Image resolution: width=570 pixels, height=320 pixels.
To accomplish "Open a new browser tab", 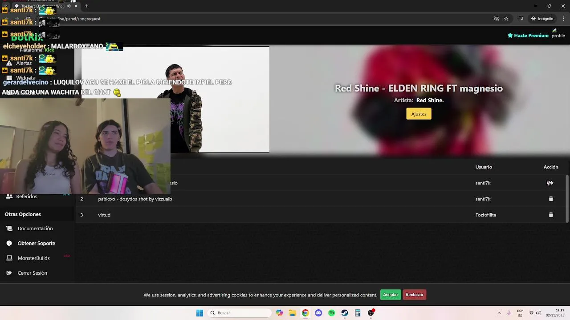I will coord(86,6).
